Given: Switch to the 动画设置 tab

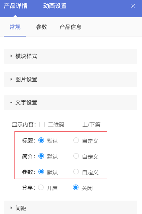Looking at the screenshot, I should (55, 6).
